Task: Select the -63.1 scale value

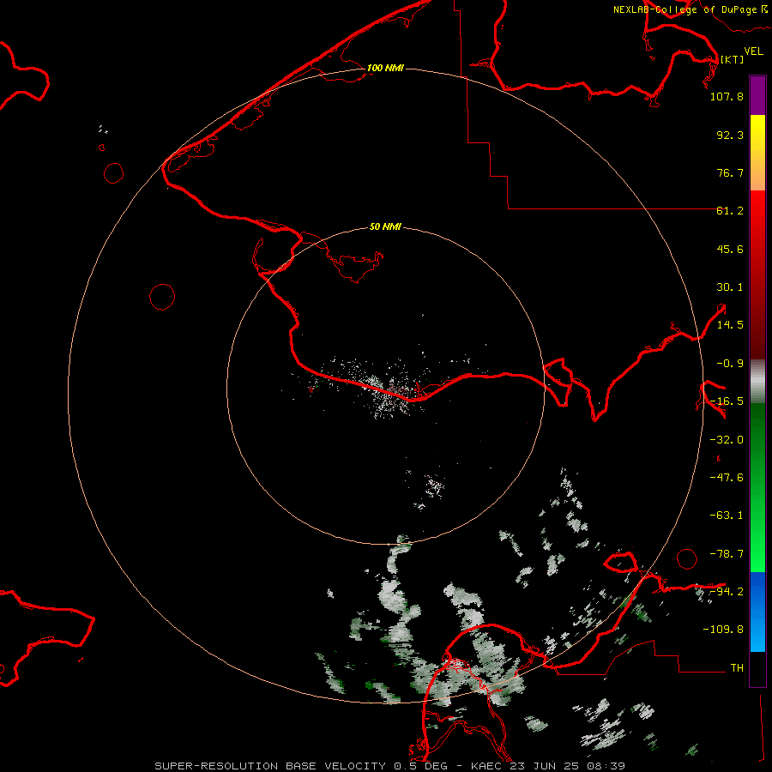Action: [x=727, y=516]
